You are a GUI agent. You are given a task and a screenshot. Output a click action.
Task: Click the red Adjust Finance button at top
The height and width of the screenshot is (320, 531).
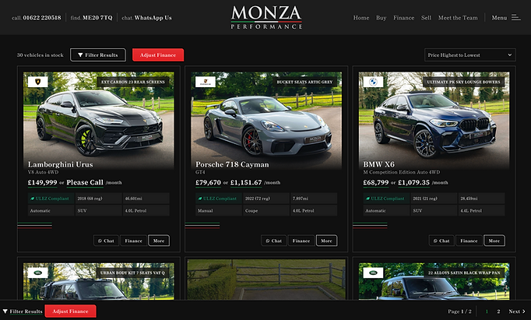click(x=158, y=55)
